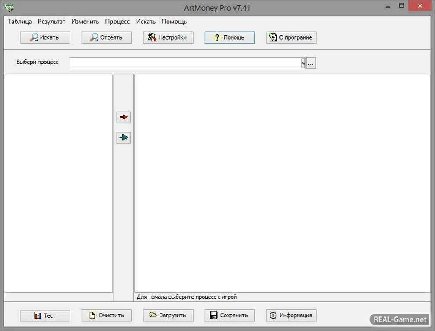Screen dimensions: 435x331
Task: Click the Тест button
Action: tap(45, 315)
